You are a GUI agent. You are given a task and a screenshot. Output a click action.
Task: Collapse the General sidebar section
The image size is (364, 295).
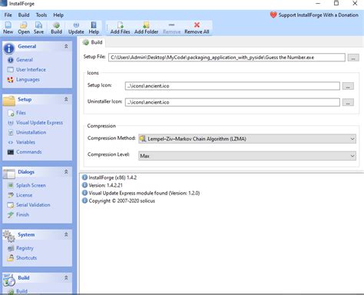[x=66, y=46]
